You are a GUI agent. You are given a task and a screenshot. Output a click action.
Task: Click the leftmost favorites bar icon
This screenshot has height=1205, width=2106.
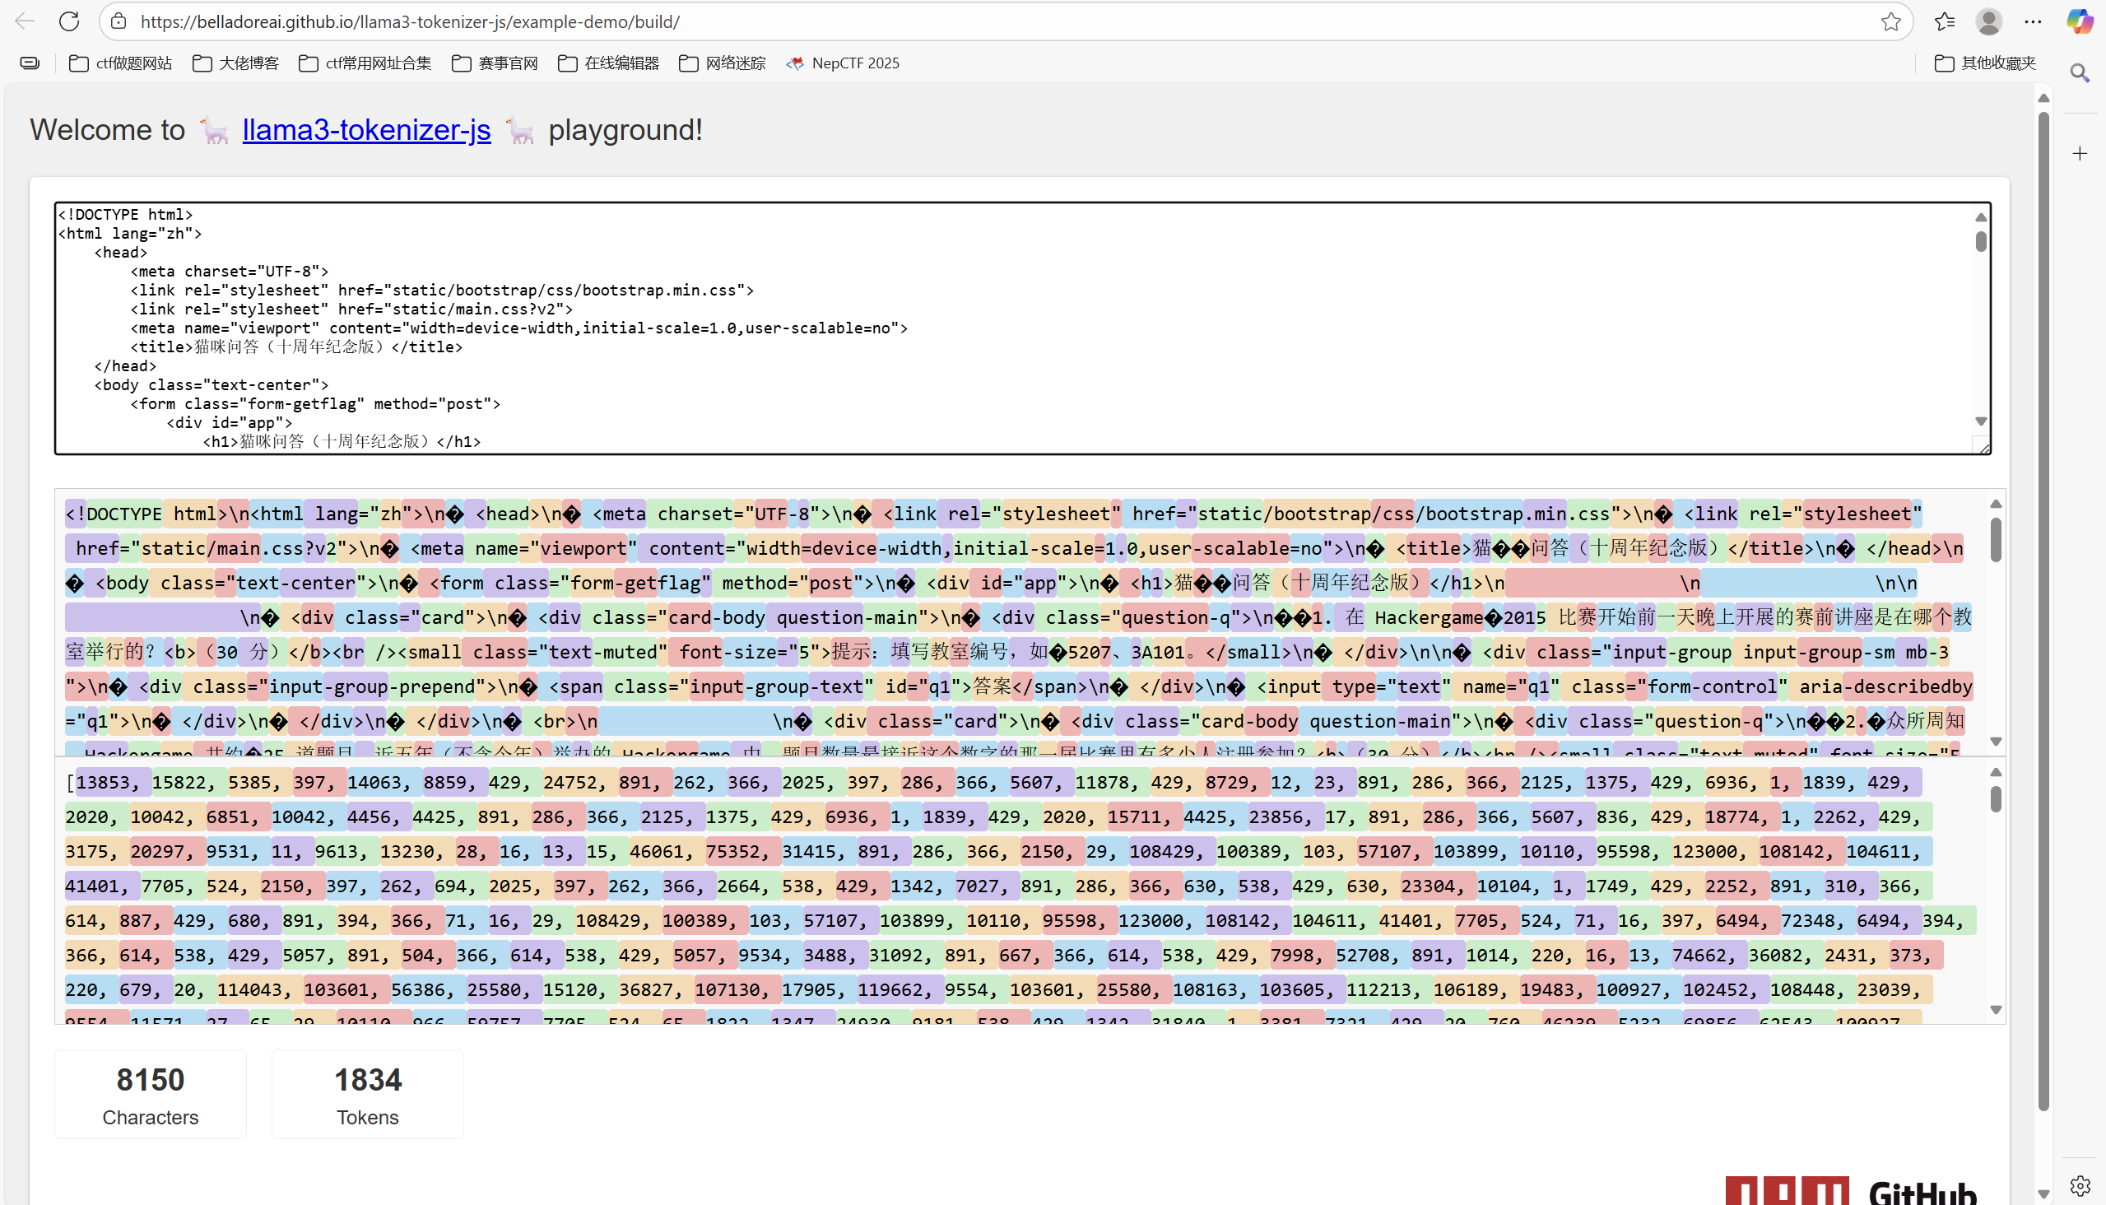[30, 63]
